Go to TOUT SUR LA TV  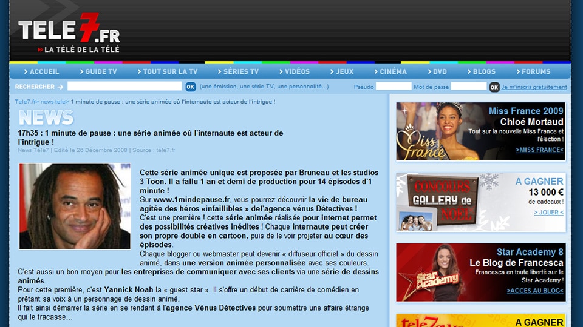pos(168,71)
